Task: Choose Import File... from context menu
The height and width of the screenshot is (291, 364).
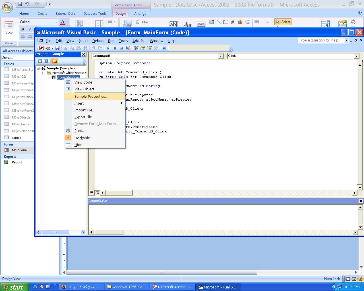Action: point(95,110)
